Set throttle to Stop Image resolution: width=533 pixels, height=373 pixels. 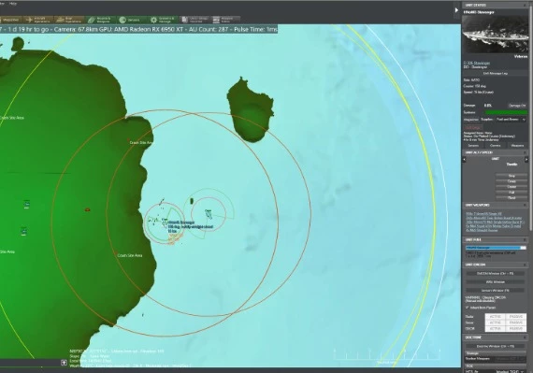[511, 176]
